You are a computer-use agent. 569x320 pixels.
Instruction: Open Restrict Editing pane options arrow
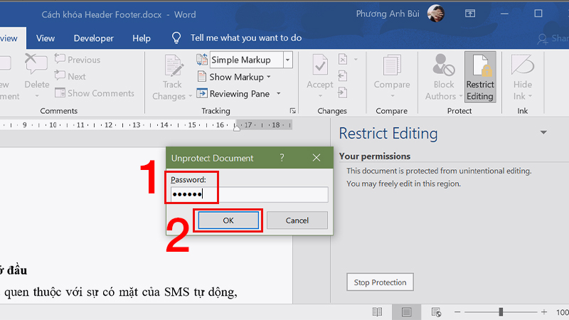click(543, 133)
